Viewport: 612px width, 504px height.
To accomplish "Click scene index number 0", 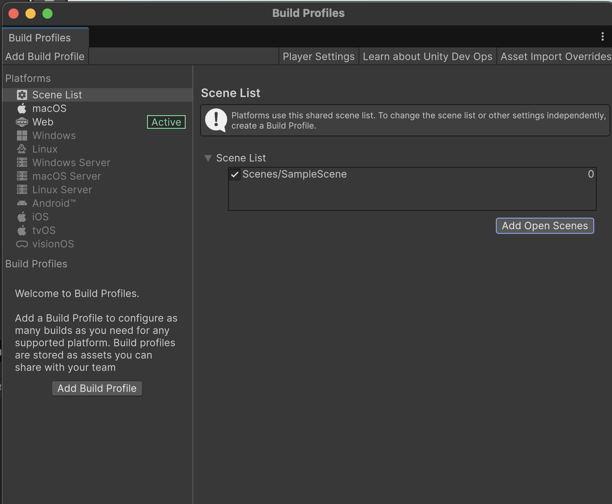I will point(591,174).
